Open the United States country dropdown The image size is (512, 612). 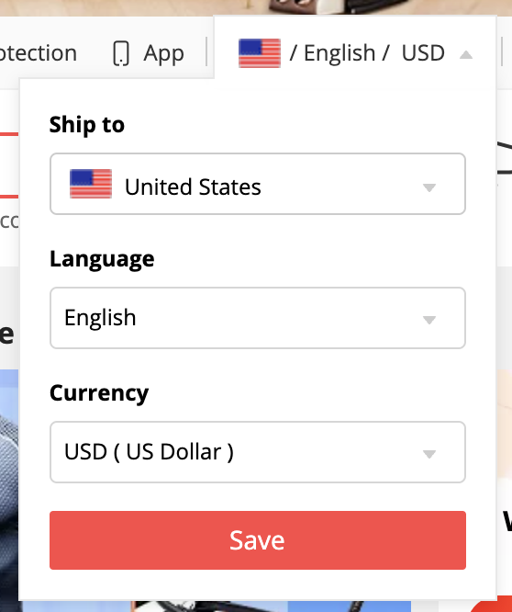pos(258,184)
